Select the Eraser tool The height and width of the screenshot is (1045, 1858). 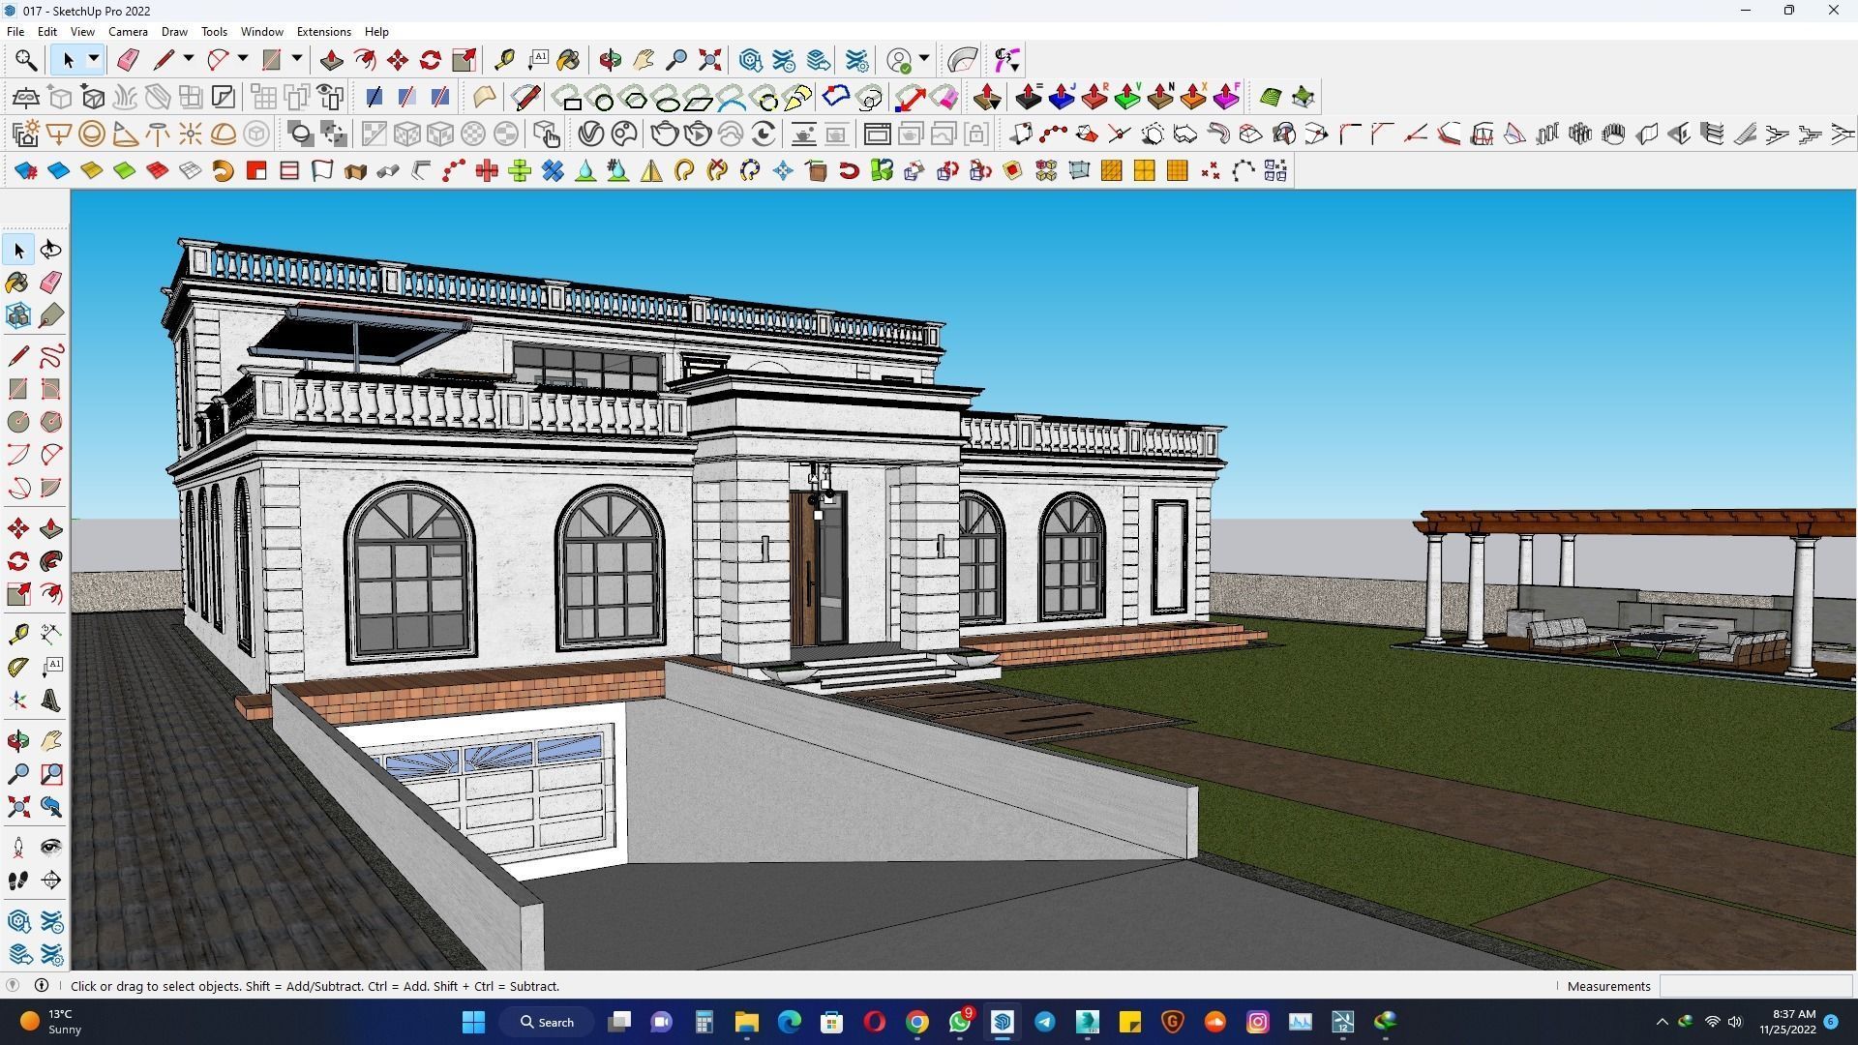(127, 59)
